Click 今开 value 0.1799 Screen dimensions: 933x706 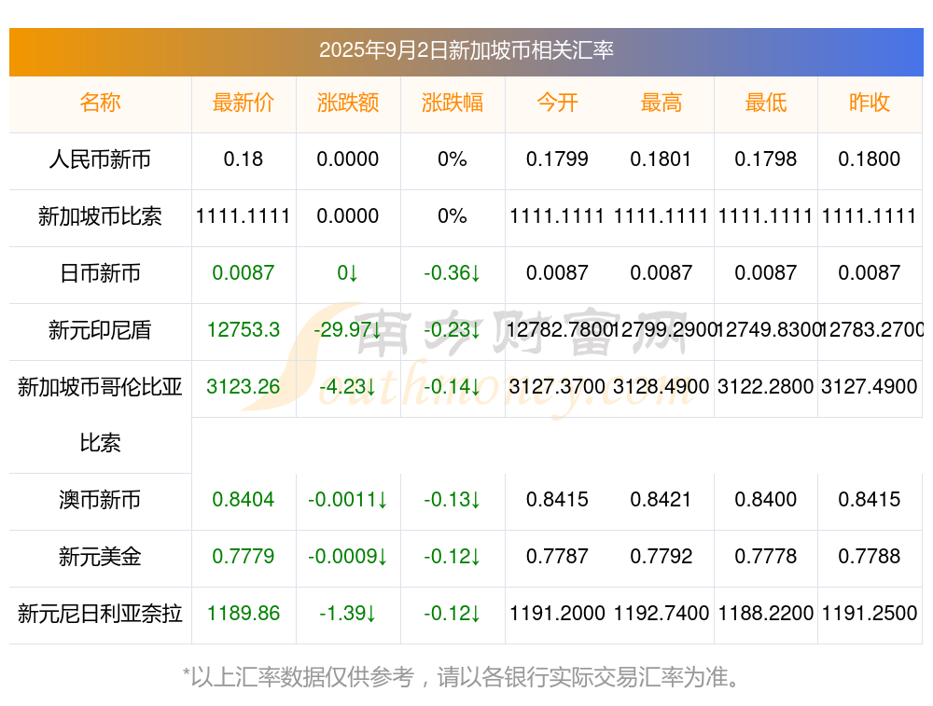(557, 159)
